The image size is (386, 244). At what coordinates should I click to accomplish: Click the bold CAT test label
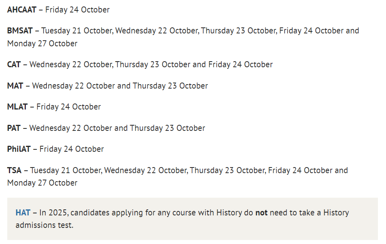point(14,64)
